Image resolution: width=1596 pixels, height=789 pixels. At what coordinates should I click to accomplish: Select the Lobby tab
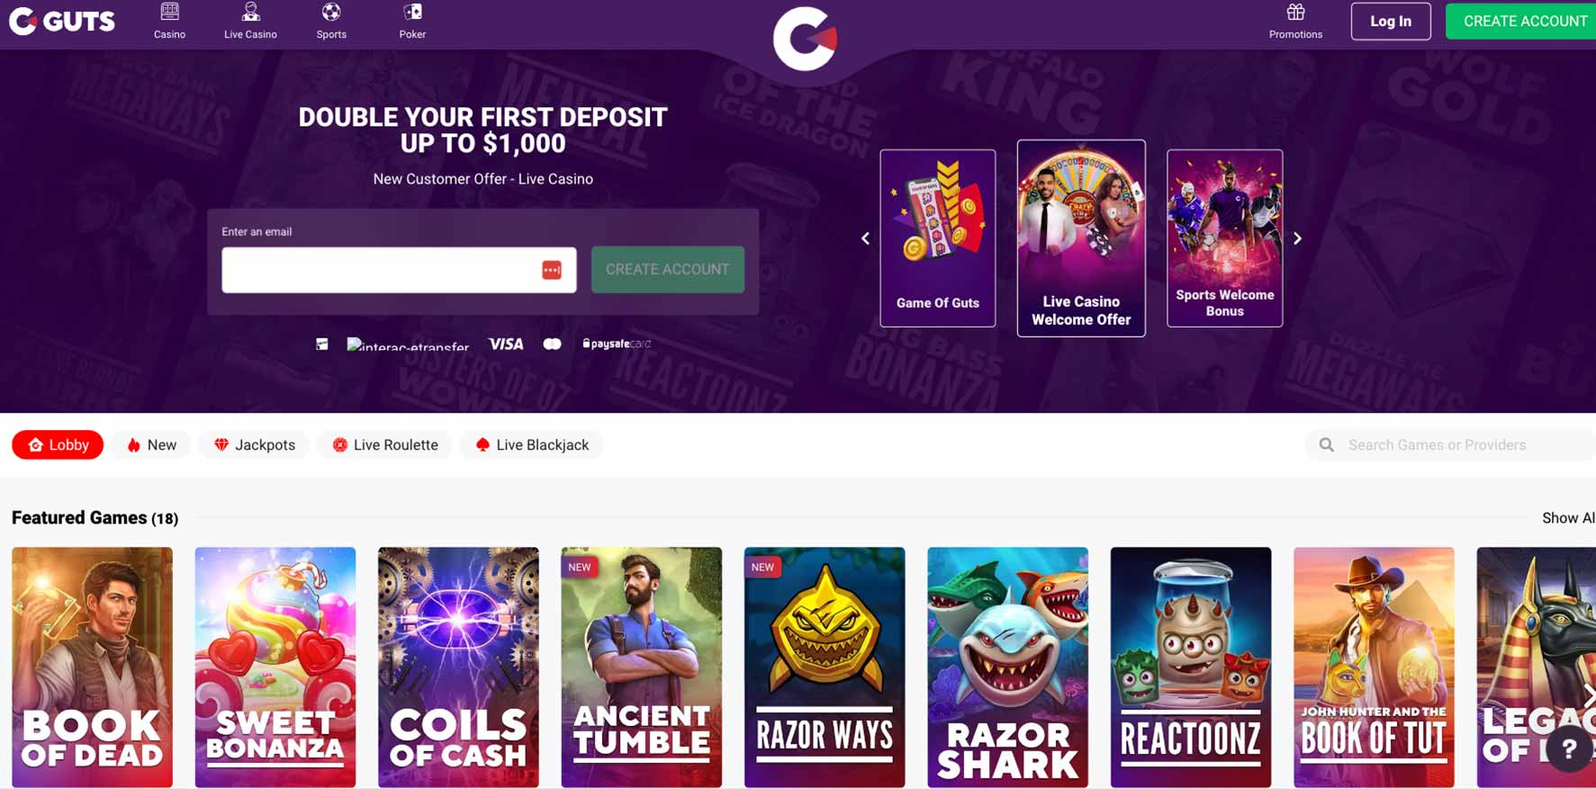coord(58,444)
